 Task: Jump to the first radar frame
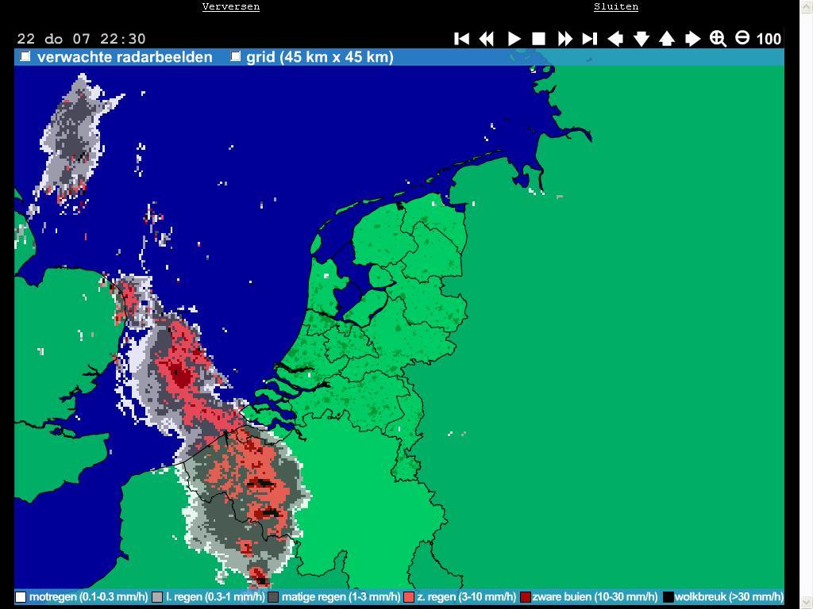point(461,39)
